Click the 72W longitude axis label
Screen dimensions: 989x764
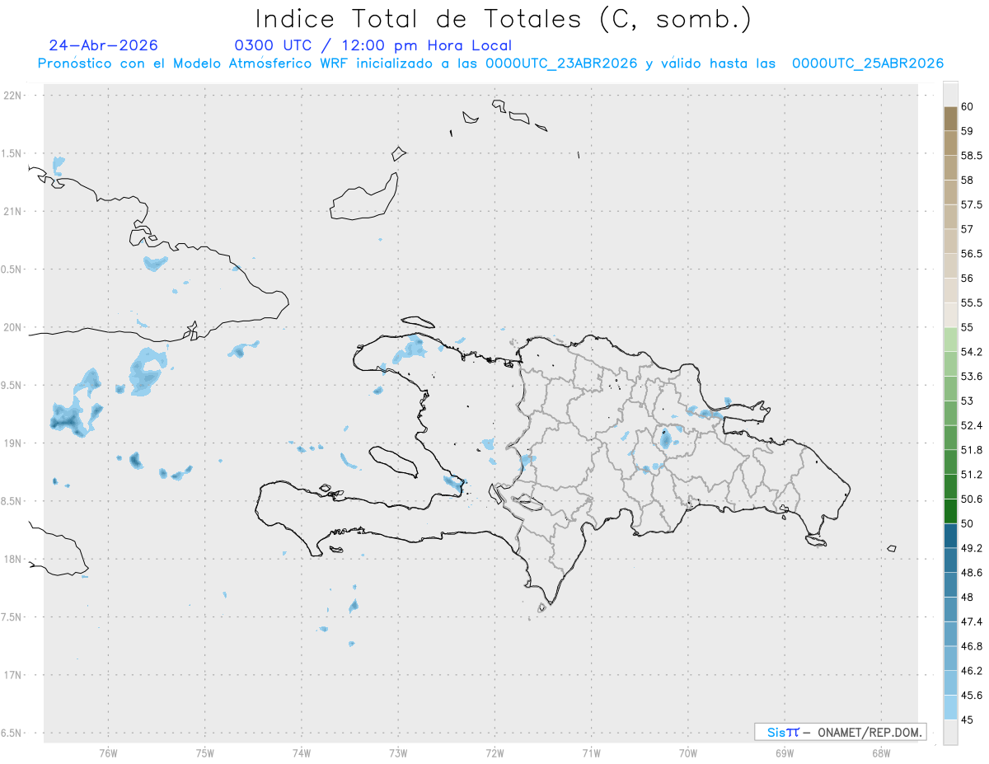(x=494, y=752)
